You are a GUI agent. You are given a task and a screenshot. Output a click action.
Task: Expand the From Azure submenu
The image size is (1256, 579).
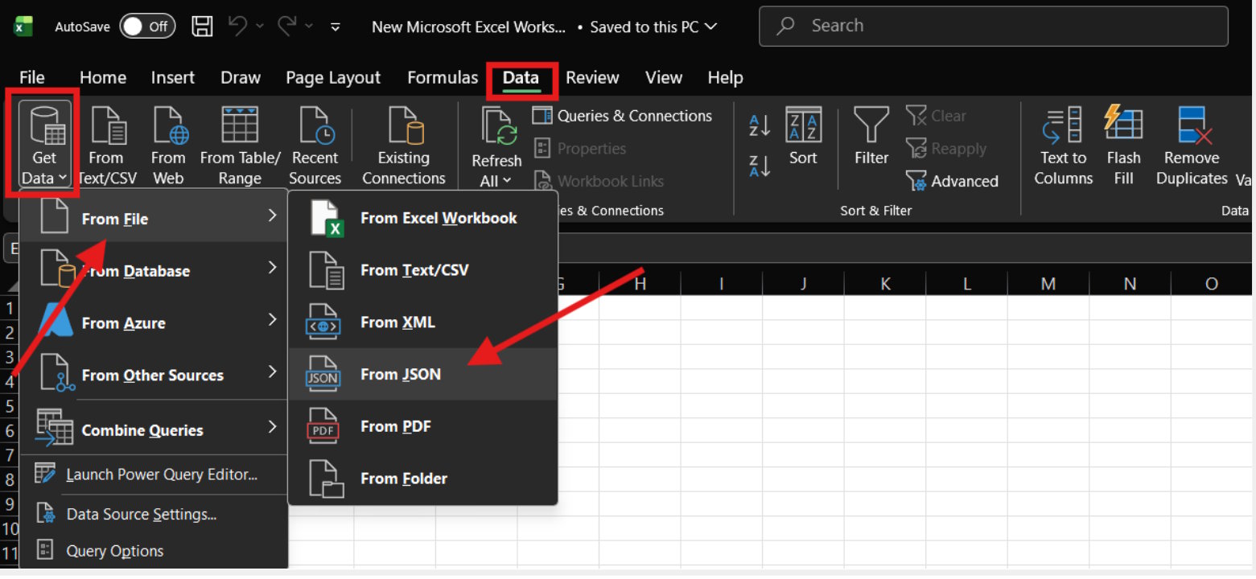(x=154, y=322)
